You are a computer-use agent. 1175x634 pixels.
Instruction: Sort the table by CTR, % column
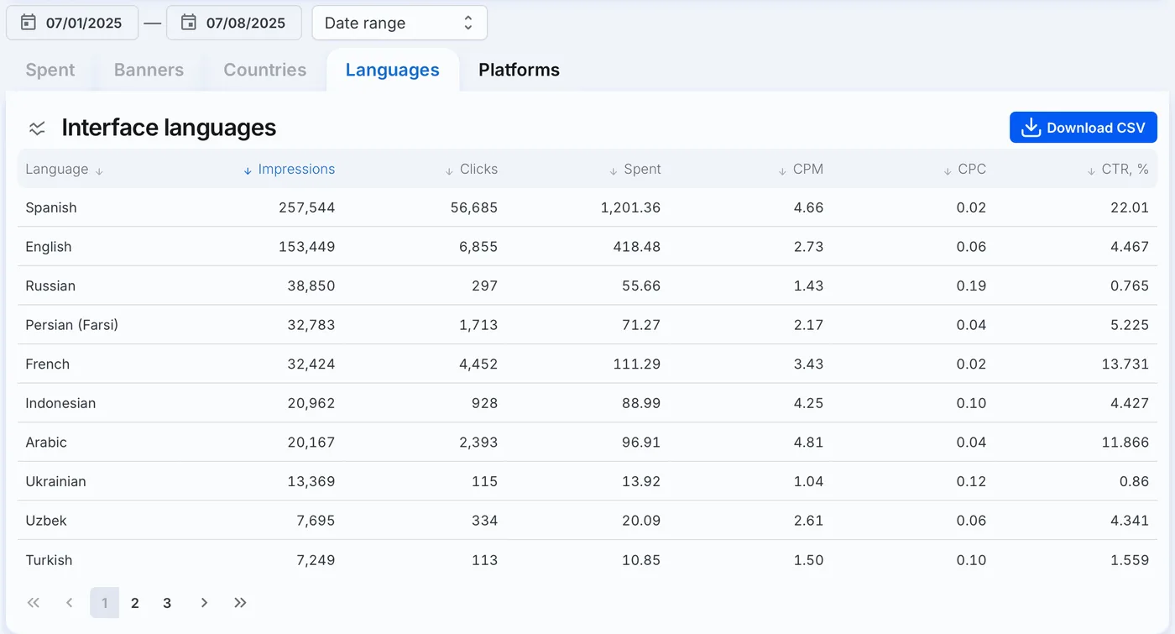coord(1117,170)
